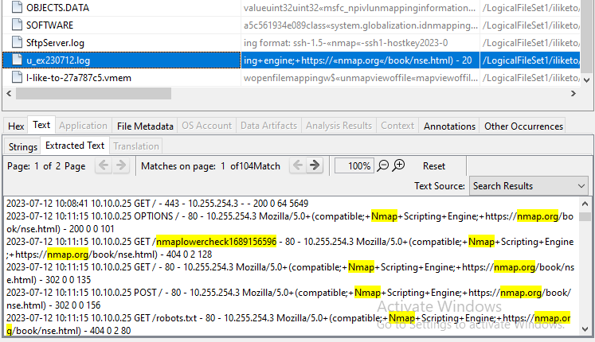Click the Matches on page label
The width and height of the screenshot is (595, 342).
pos(178,166)
